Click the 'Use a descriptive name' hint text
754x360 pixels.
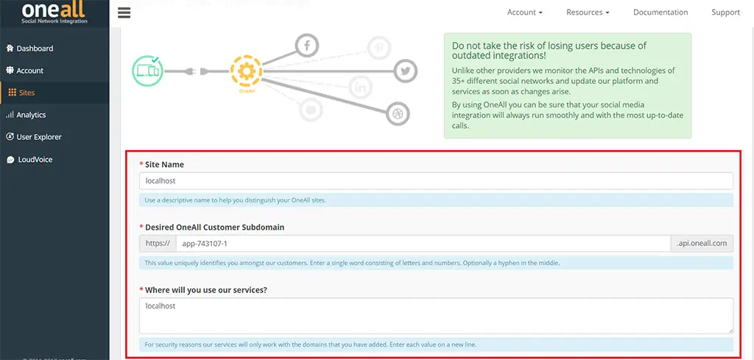click(x=235, y=200)
